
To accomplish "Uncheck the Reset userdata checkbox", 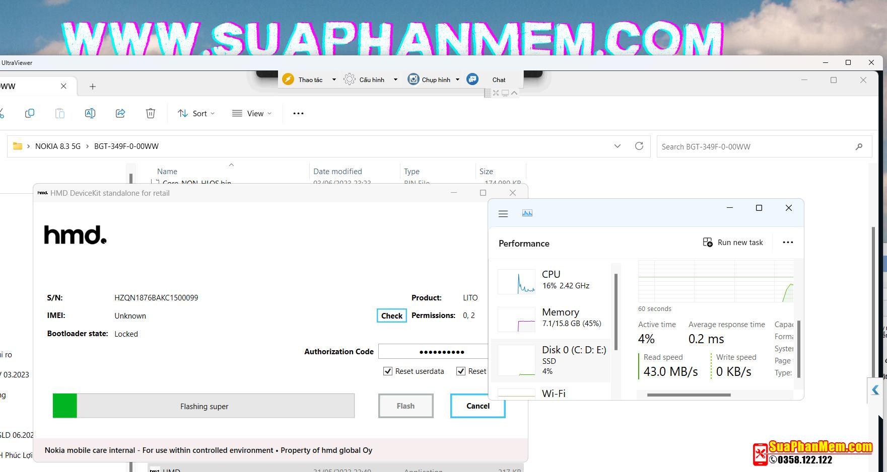I will point(388,371).
